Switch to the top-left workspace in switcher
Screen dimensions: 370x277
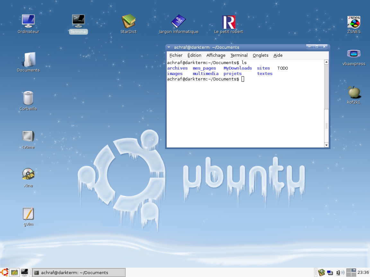pos(348,270)
